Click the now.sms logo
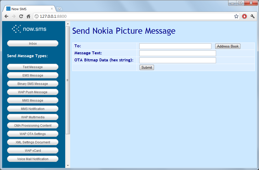259x170 pixels. coord(29,29)
